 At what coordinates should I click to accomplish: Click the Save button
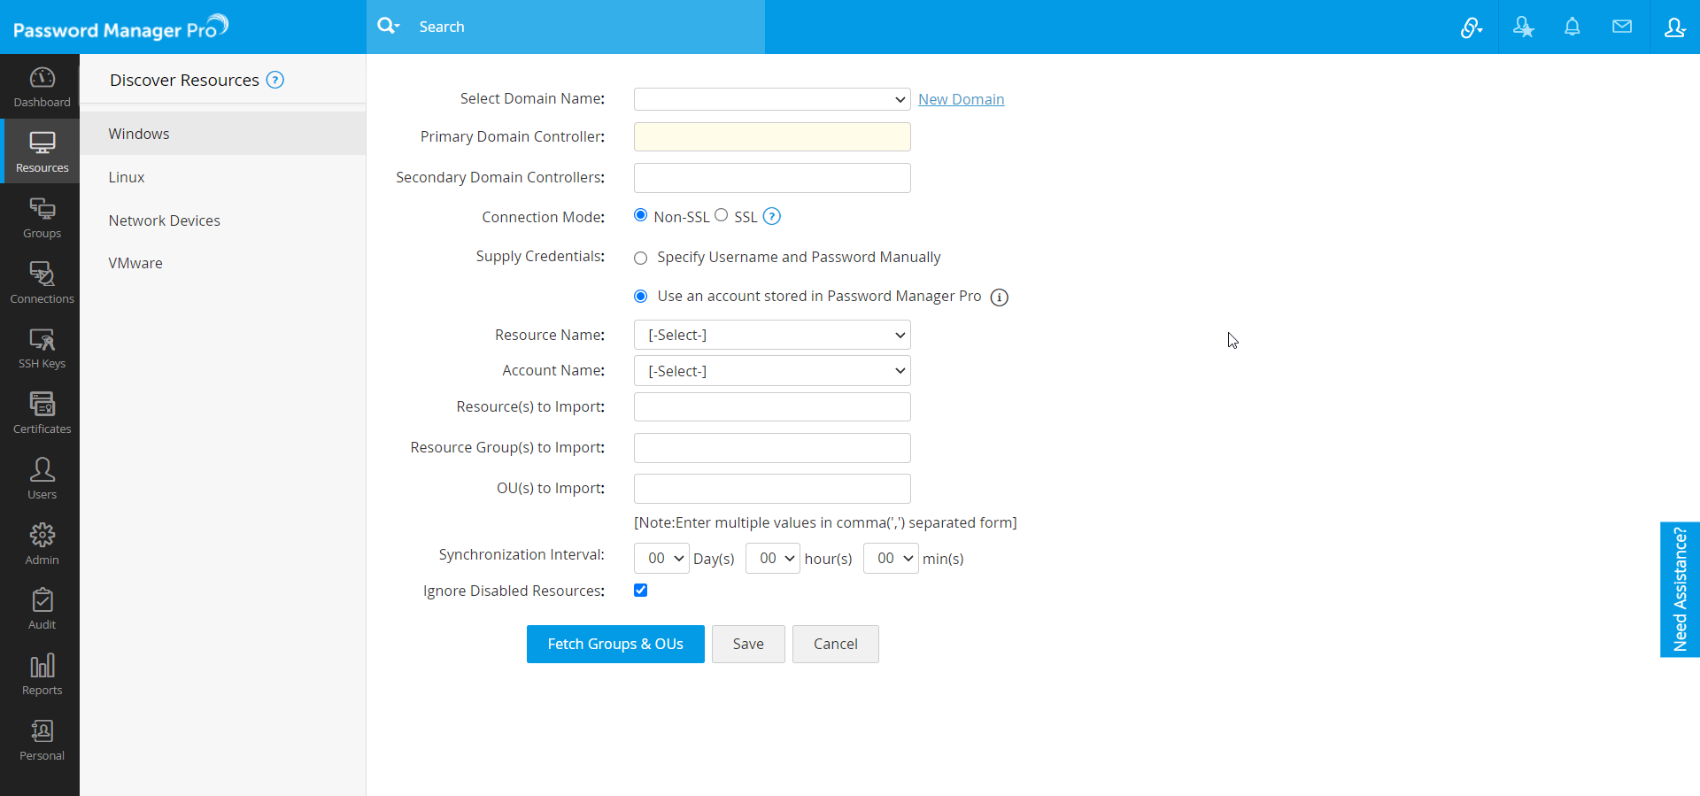click(748, 644)
